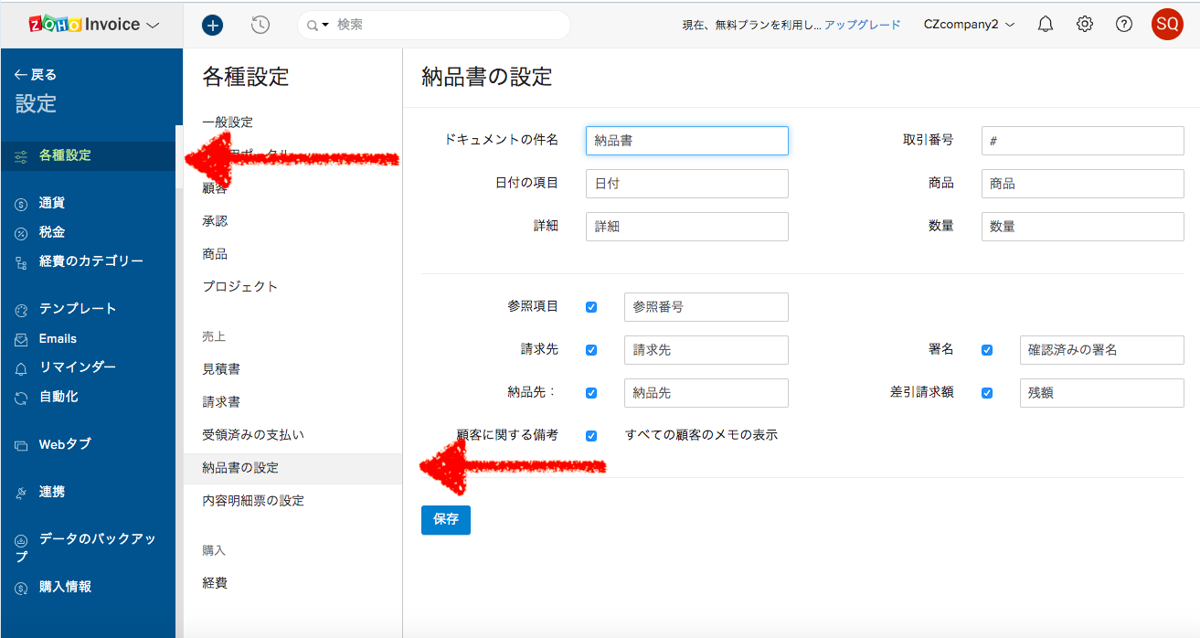The width and height of the screenshot is (1200, 638).
Task: Open the notifications bell
Action: pos(1046,25)
